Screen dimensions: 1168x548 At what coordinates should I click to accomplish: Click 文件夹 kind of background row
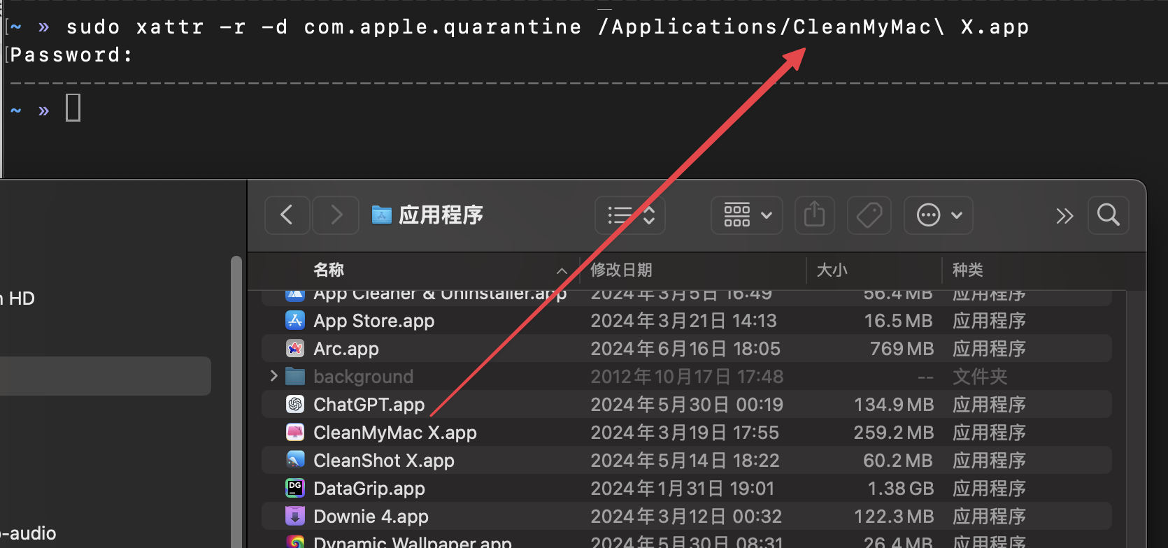[980, 377]
